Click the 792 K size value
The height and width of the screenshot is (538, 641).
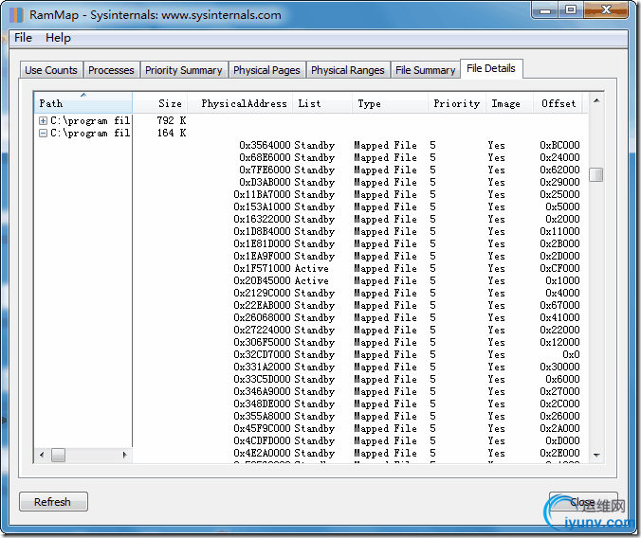tap(172, 121)
